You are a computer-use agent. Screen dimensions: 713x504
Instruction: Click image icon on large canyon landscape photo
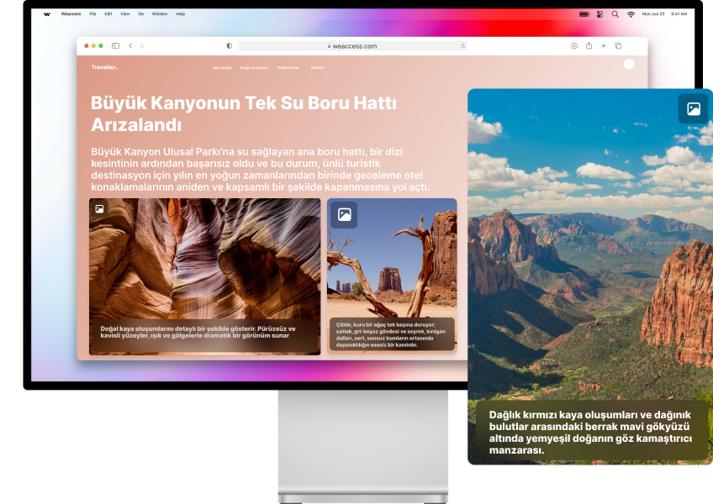pos(693,109)
